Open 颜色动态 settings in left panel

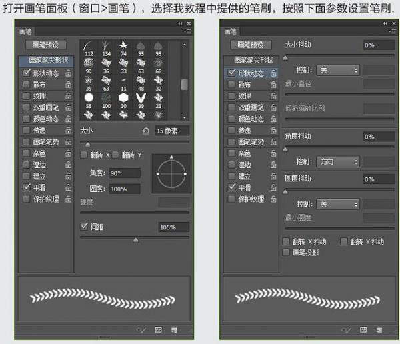click(x=46, y=119)
